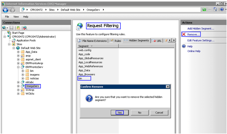Open the File menu
This screenshot has width=227, height=134.
coord(7,16)
